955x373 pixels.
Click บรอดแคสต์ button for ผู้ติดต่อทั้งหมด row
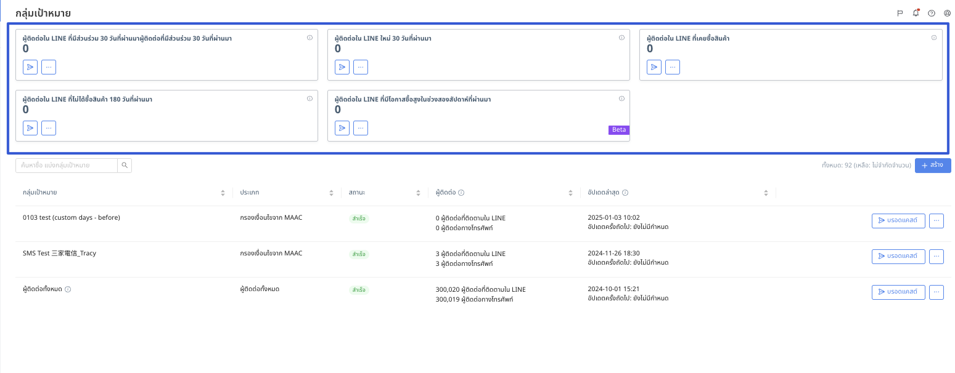tap(898, 292)
